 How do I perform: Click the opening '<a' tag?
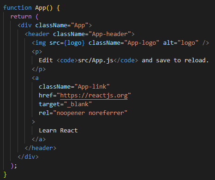(x=35, y=78)
